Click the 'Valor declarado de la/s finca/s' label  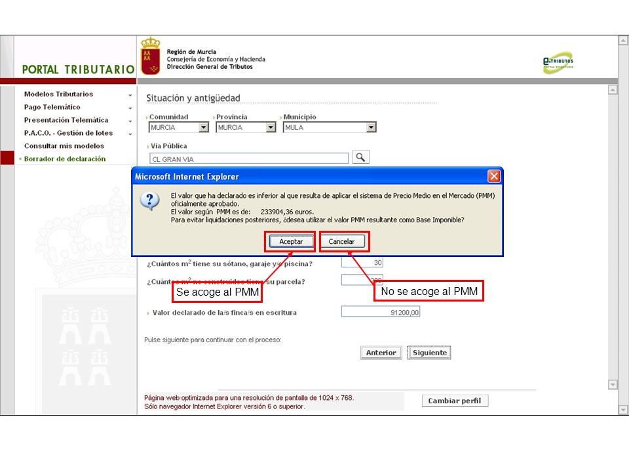point(224,312)
